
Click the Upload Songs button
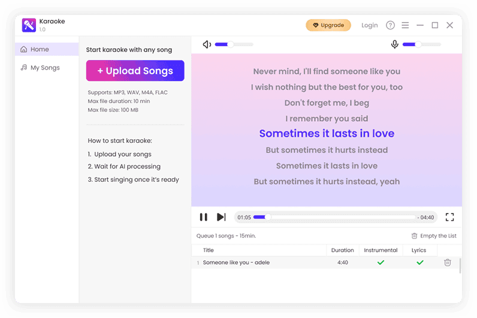pos(135,71)
